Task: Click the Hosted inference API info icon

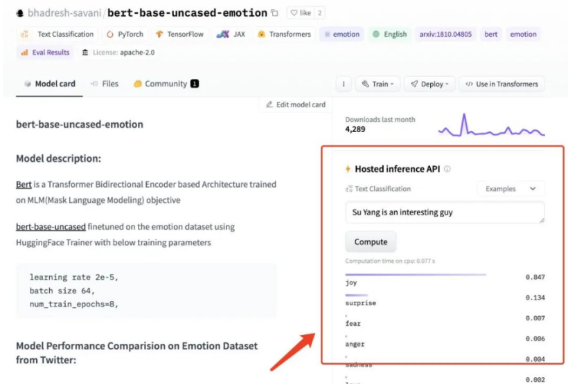Action: pos(447,169)
